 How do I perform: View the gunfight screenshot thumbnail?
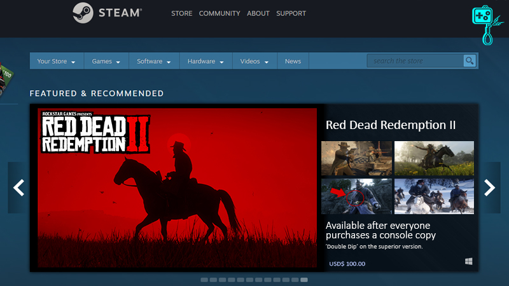point(356,158)
